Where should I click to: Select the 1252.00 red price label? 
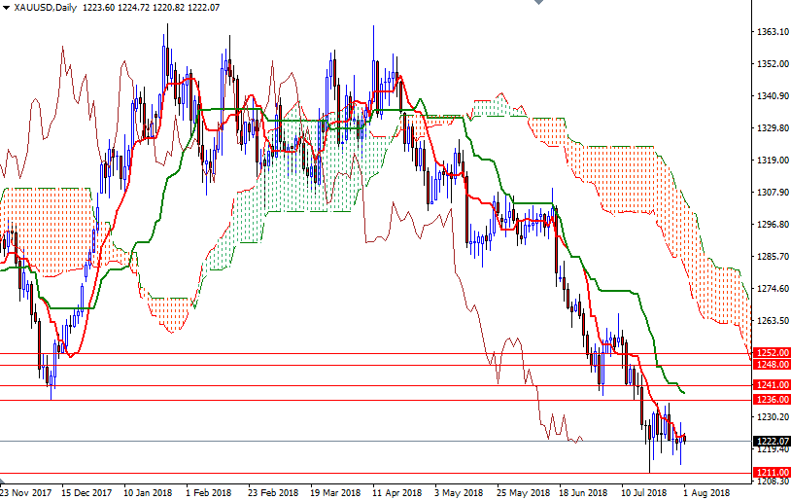click(x=772, y=353)
